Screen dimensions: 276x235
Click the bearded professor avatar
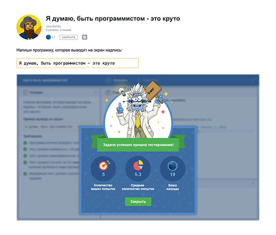pyautogui.click(x=29, y=27)
